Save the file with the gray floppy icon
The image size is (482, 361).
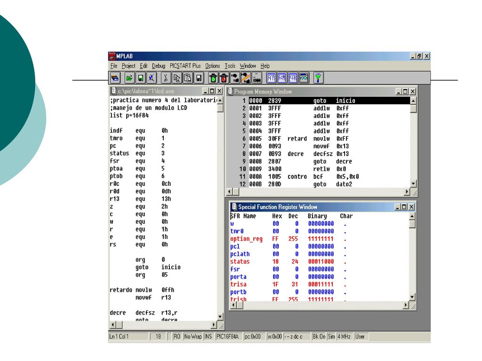199,78
